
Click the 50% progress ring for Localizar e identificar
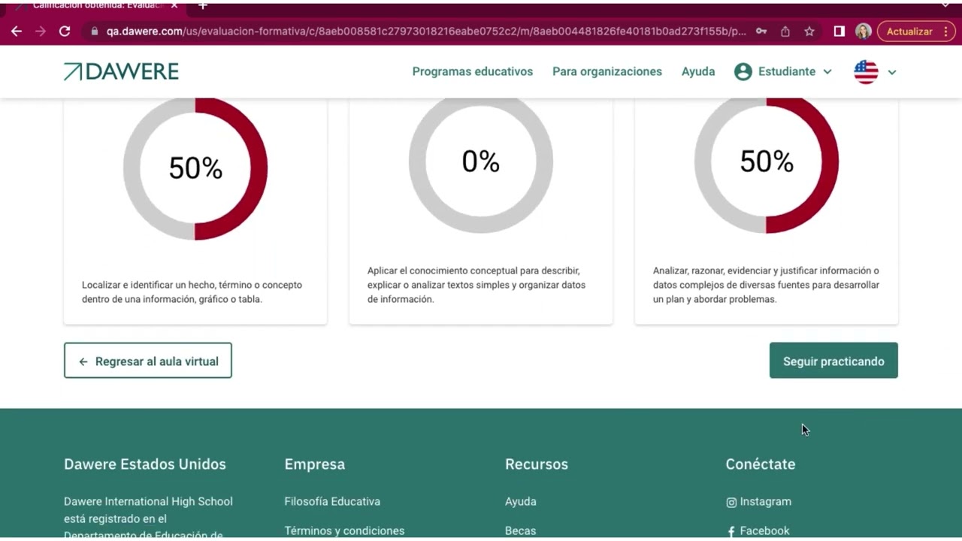pyautogui.click(x=195, y=168)
